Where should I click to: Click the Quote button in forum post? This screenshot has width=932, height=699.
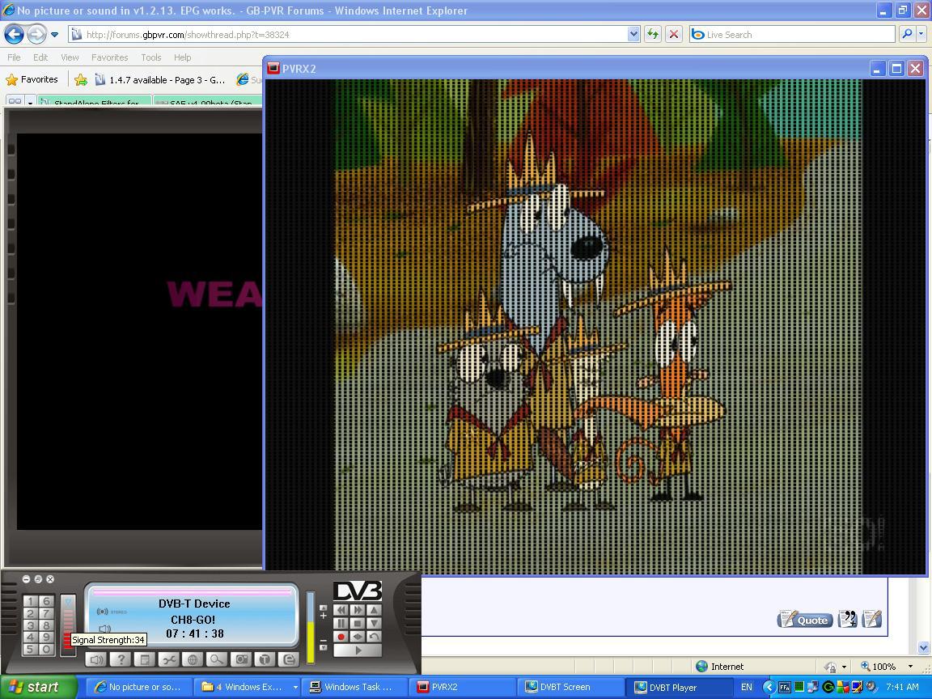[x=805, y=620]
